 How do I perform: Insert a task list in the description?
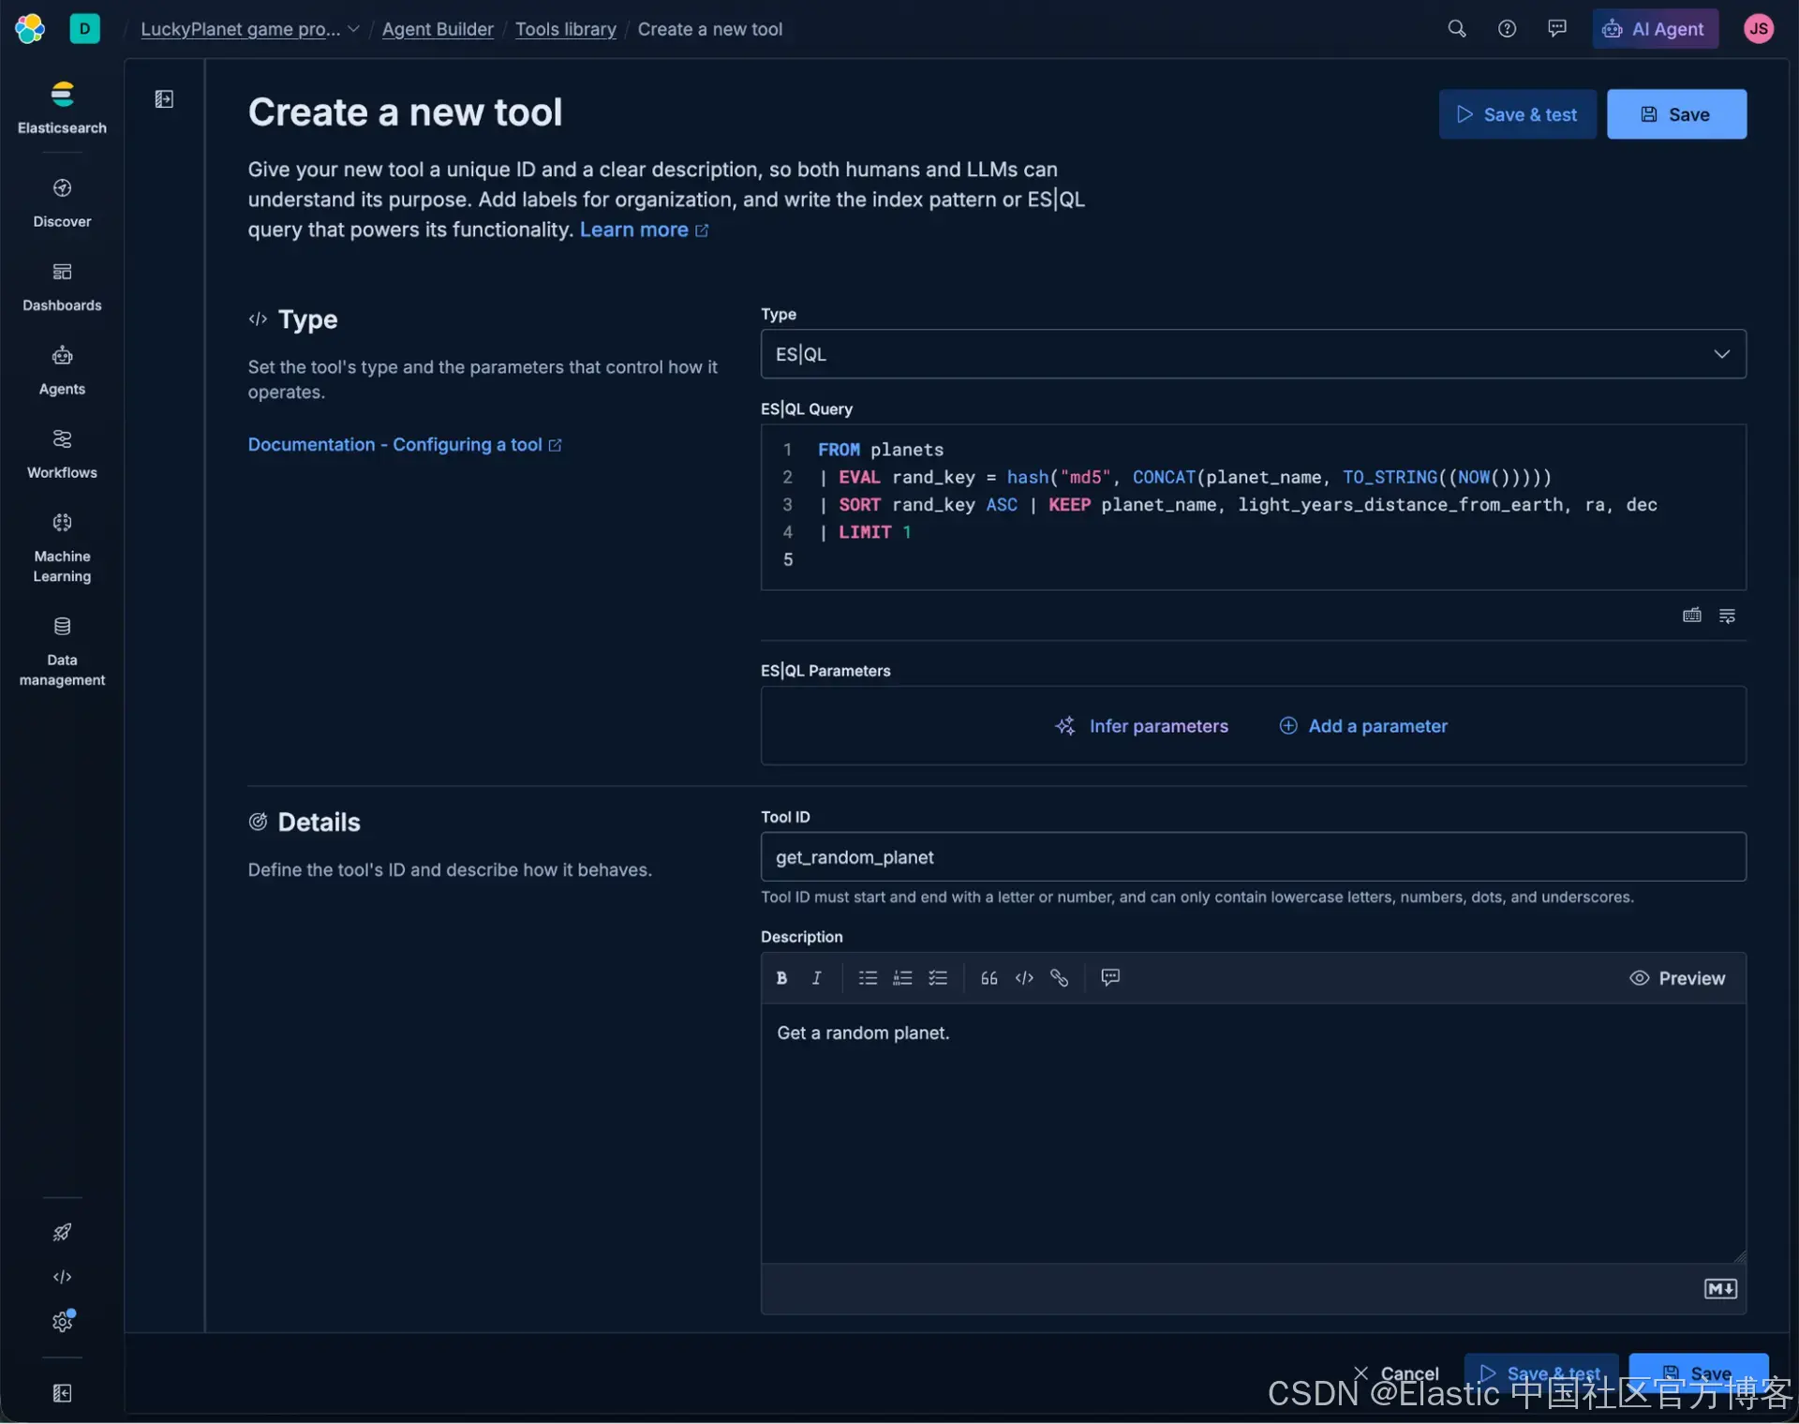938,977
